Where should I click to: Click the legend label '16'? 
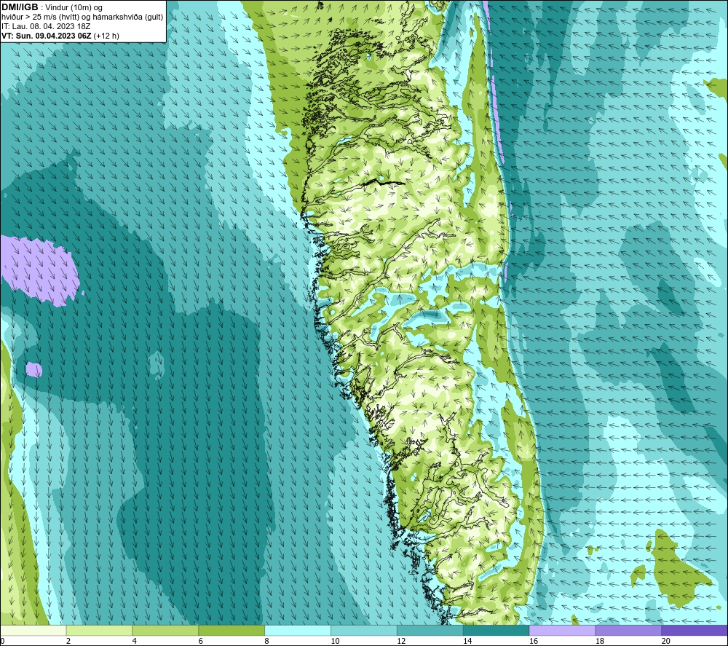point(534,641)
